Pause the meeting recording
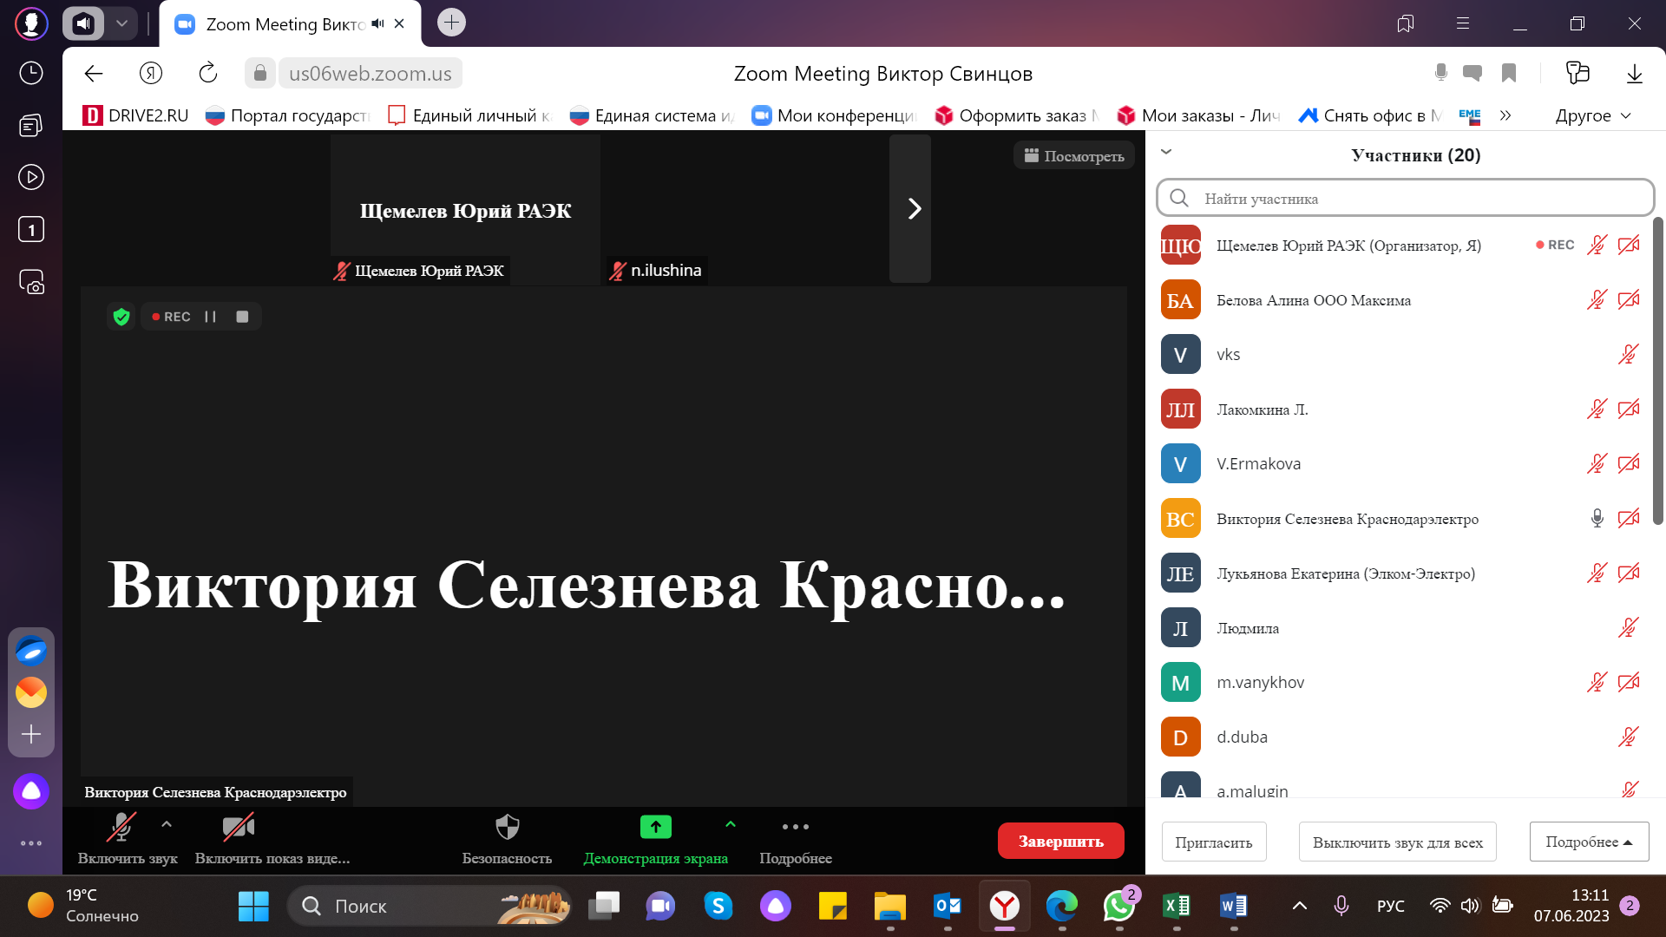1666x937 pixels. click(210, 317)
